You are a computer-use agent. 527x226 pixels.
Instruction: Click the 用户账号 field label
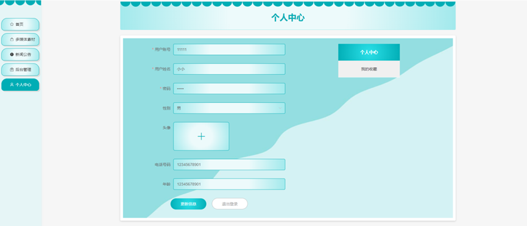[162, 49]
